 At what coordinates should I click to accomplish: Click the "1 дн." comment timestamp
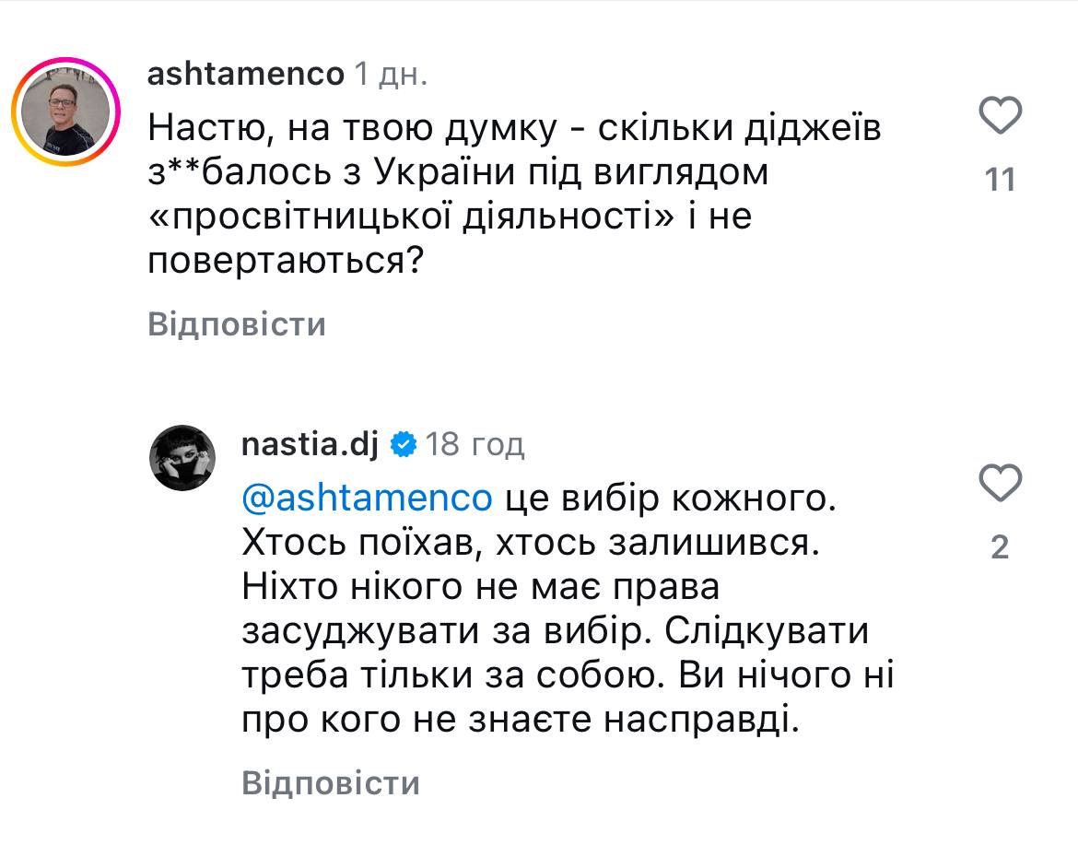coord(391,76)
